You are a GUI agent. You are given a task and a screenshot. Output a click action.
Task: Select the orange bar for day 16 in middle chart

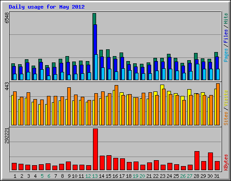coord(116,105)
